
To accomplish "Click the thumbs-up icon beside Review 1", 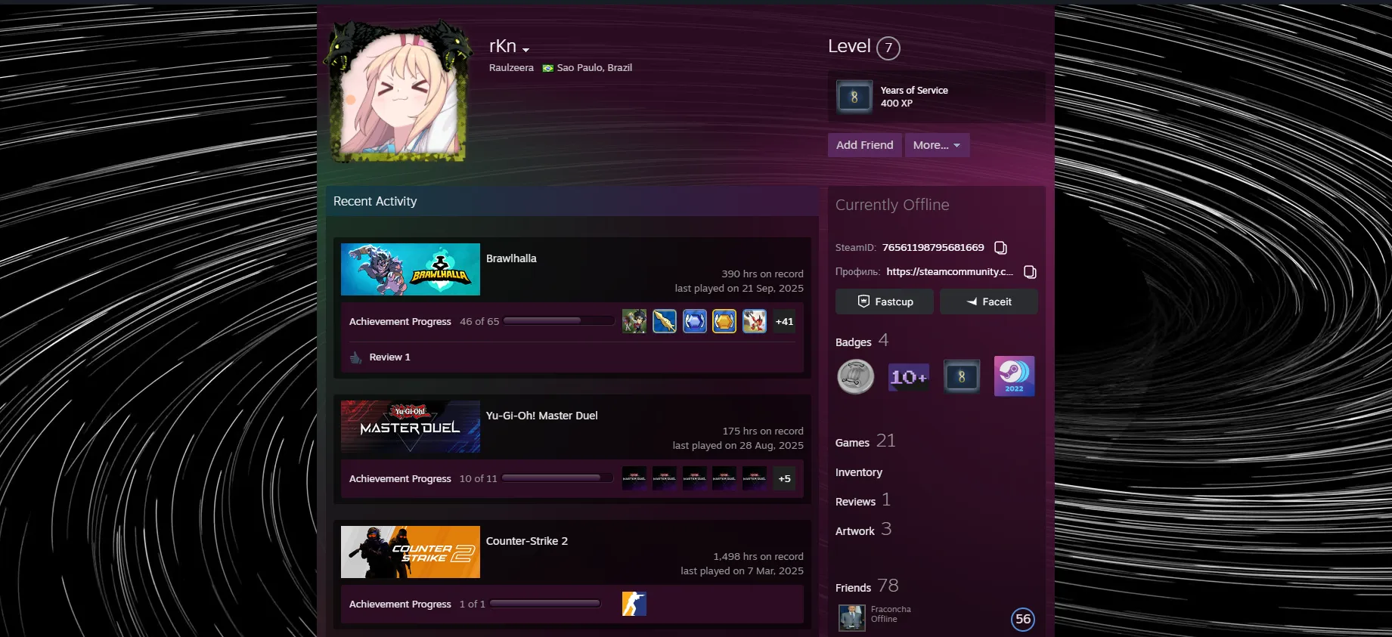I will click(x=356, y=357).
